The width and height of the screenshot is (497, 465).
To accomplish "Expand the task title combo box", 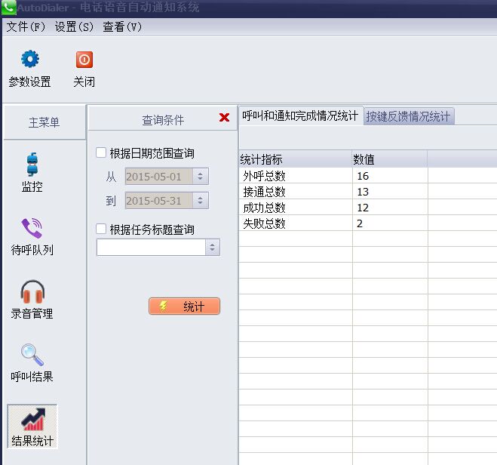I will point(212,248).
